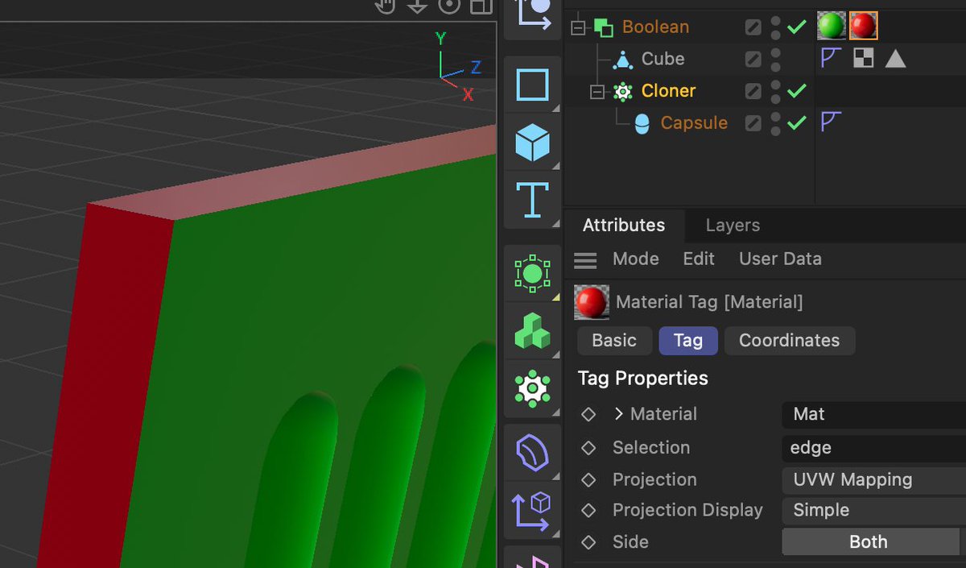
Task: Select the UVW checkerboard tag on Cube
Action: (863, 58)
